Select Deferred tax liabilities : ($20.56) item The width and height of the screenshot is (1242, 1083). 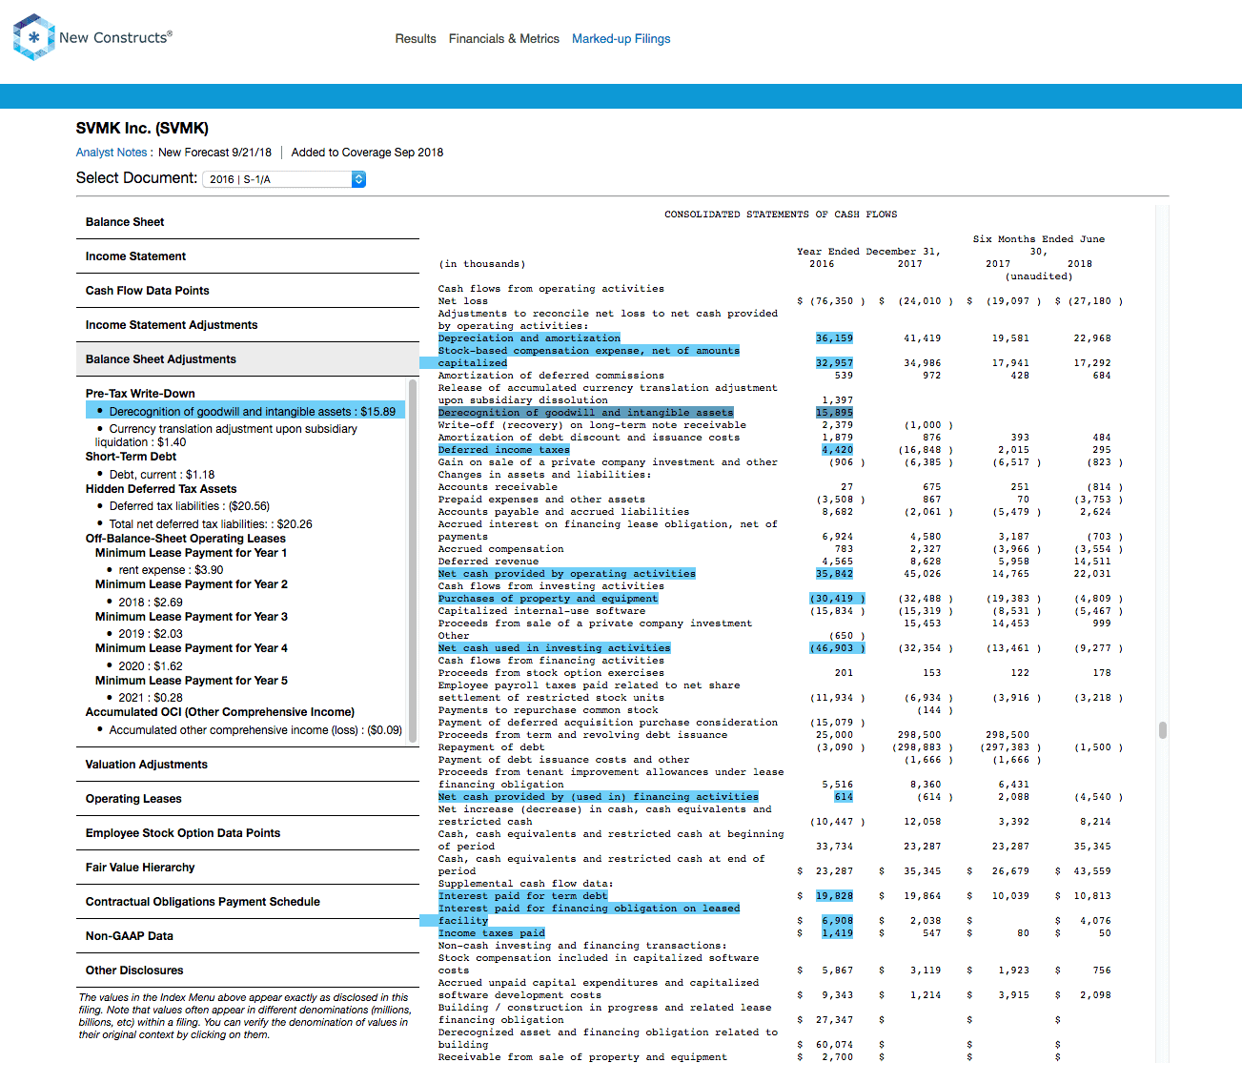189,506
